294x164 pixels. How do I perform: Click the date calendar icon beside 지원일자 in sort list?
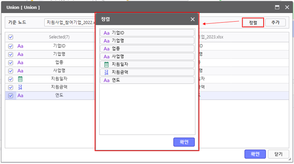pos(106,65)
